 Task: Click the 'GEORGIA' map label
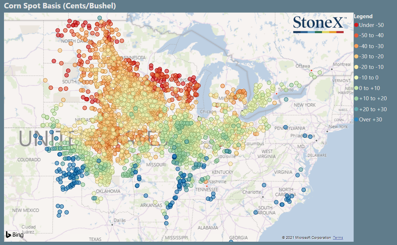pyautogui.click(x=239, y=238)
